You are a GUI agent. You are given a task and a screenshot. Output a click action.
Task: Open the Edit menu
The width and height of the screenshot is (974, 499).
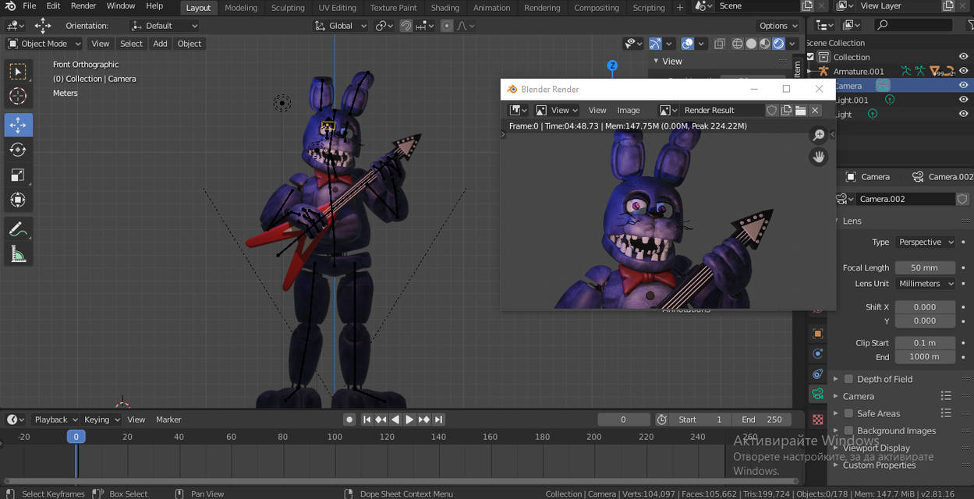pos(53,6)
